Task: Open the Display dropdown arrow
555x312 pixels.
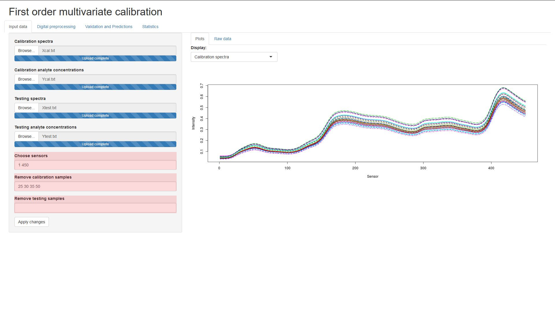Action: click(x=271, y=57)
